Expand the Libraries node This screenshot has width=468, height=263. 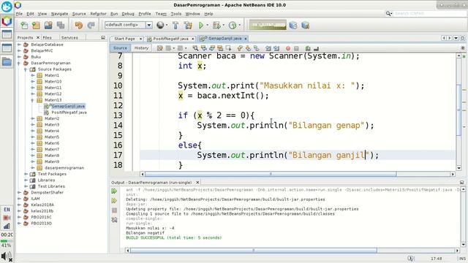point(26,180)
